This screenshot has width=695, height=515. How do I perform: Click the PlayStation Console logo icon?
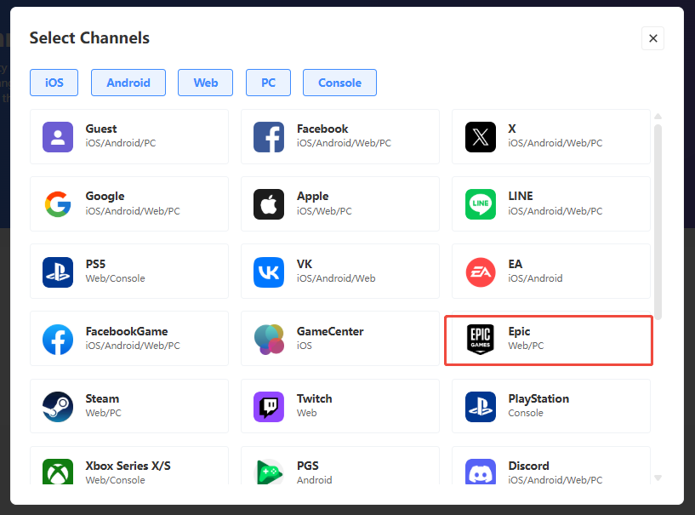click(x=481, y=406)
